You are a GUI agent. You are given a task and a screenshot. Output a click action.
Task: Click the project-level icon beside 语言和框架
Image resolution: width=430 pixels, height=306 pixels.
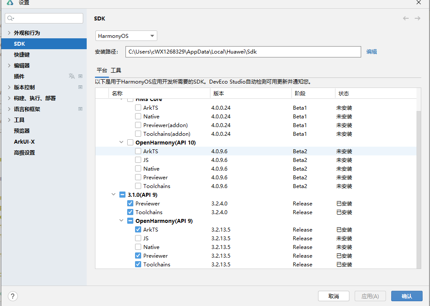pos(80,109)
